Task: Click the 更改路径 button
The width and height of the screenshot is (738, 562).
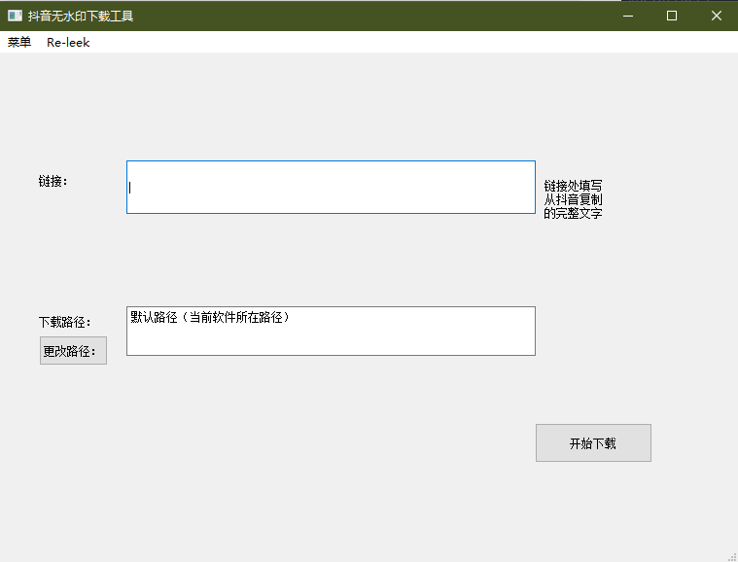Action: coord(74,351)
